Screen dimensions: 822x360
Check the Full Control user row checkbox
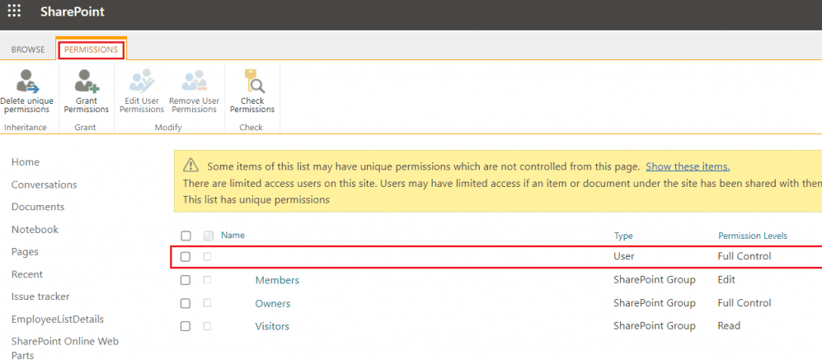pos(186,257)
